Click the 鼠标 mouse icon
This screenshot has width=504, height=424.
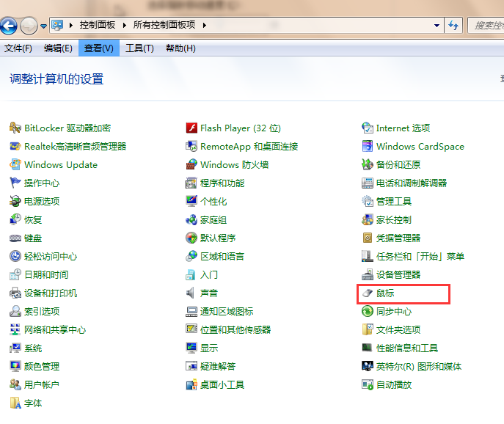[368, 293]
